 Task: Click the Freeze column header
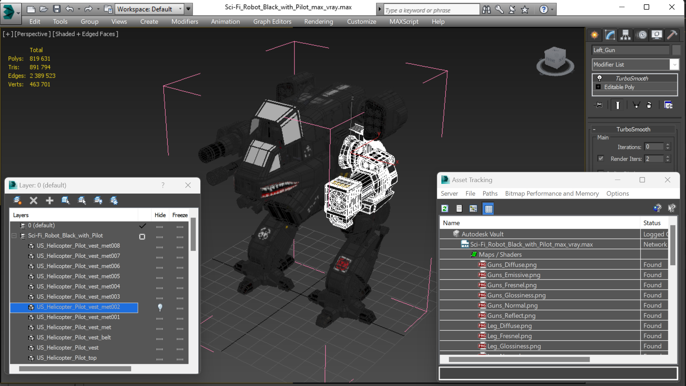(180, 215)
